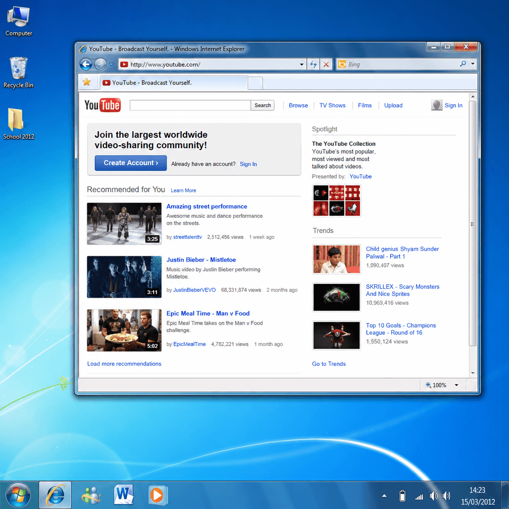Viewport: 509px width, 509px height.
Task: Open the recent pages dropdown arrow
Action: tap(111, 64)
